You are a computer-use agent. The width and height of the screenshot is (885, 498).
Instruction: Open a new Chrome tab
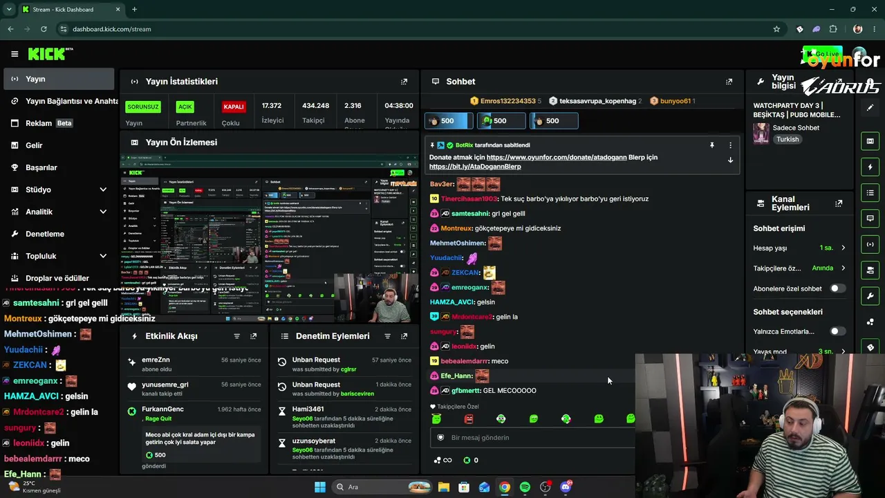[134, 10]
